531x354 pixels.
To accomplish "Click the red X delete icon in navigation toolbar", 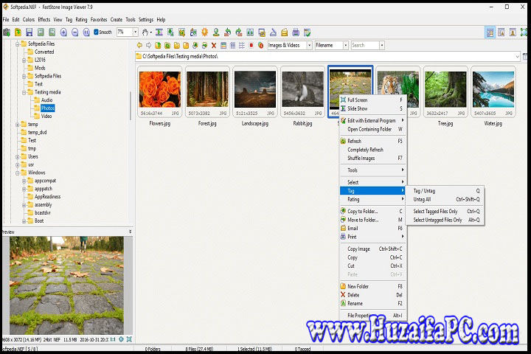I will (x=214, y=46).
